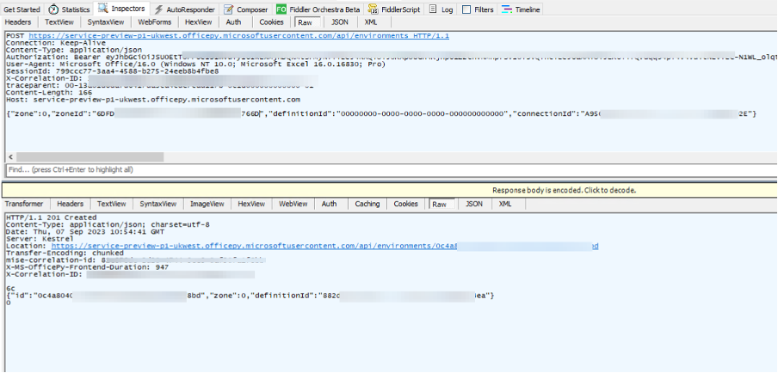Click the Timeline bars icon
The height and width of the screenshot is (373, 778).
coord(507,9)
